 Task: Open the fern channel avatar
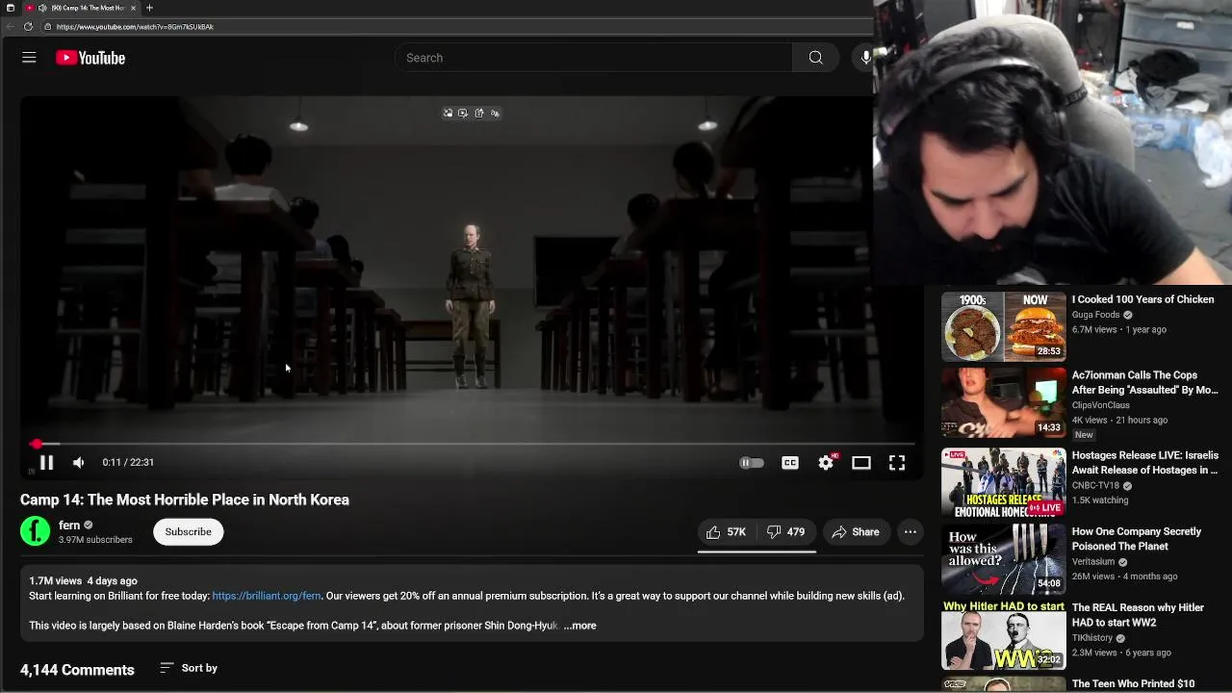pyautogui.click(x=36, y=531)
